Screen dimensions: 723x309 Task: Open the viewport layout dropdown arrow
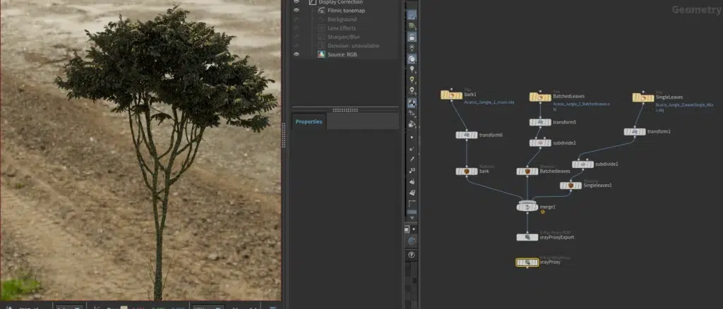tap(414, 229)
